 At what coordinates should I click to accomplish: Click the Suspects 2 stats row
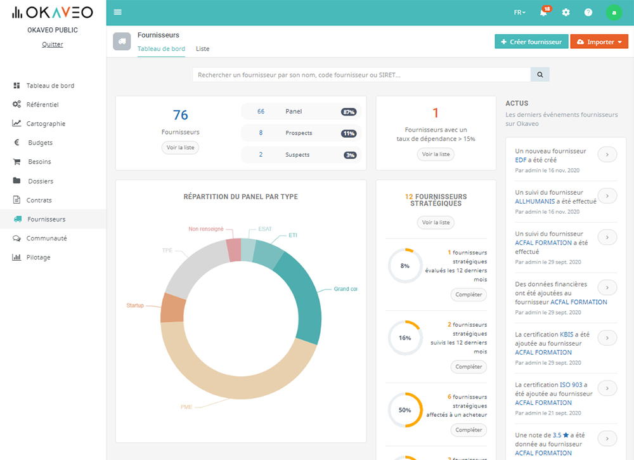301,155
